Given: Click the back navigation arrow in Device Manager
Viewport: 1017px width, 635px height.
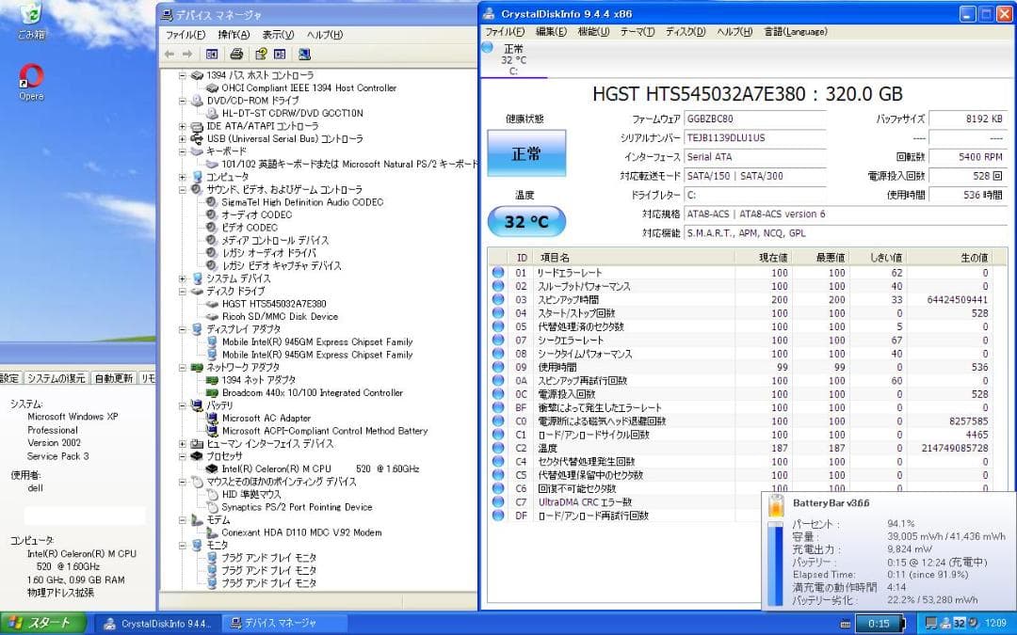Looking at the screenshot, I should (x=168, y=54).
